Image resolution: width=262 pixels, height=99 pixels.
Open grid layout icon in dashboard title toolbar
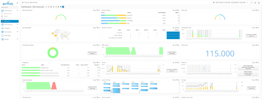point(51,7)
